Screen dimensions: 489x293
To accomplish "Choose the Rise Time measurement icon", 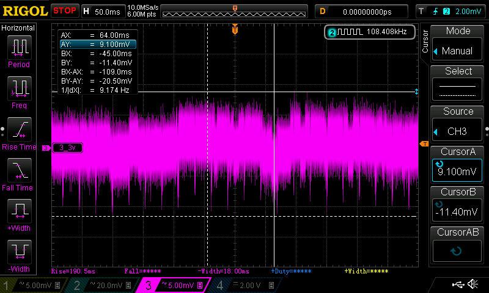I will click(19, 129).
